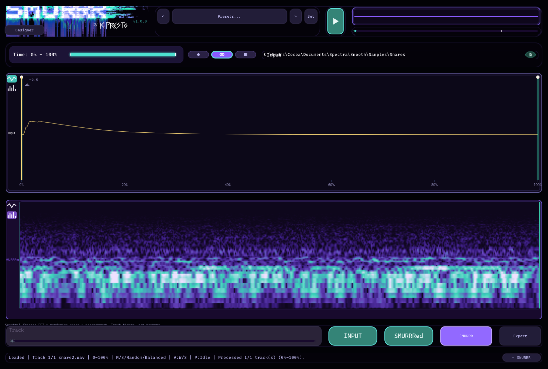
Task: Select the linked-circles mode toggle
Action: (222, 55)
